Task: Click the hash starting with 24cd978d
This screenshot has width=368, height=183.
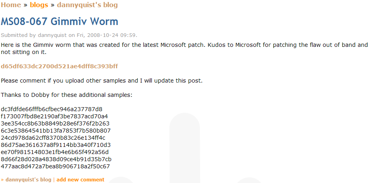Action: 53,138
